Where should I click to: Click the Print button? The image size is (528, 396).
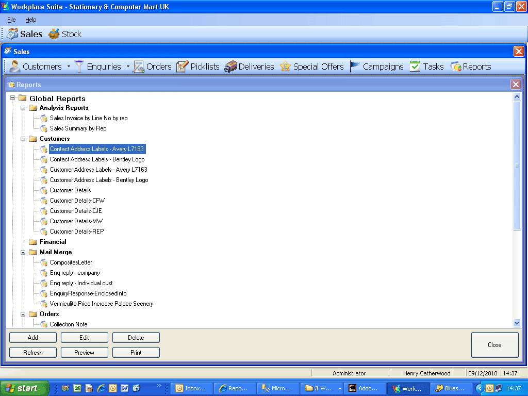tap(136, 353)
